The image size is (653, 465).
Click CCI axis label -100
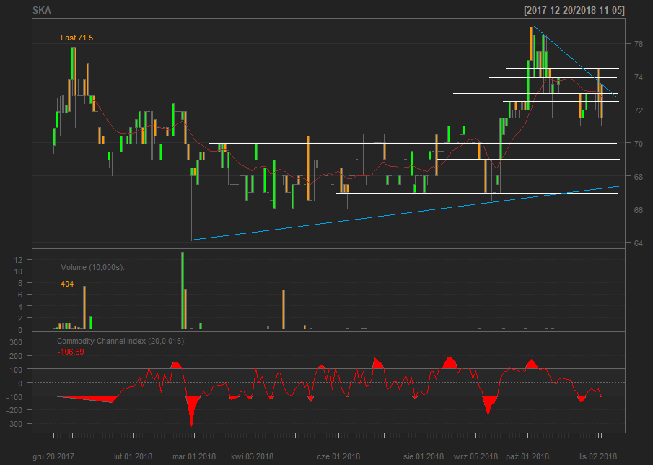tap(14, 396)
